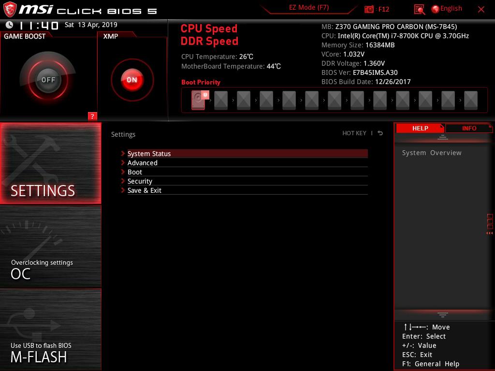Image resolution: width=495 pixels, height=371 pixels.
Task: Open the System Status entry
Action: point(247,154)
